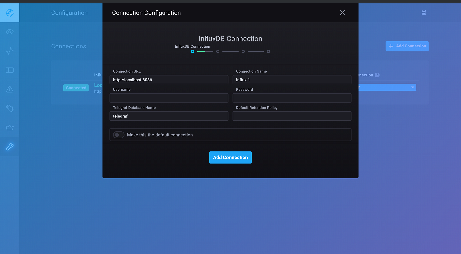The width and height of the screenshot is (461, 254).
Task: Click the 'Connection Configuration' dialog title
Action: [x=146, y=13]
